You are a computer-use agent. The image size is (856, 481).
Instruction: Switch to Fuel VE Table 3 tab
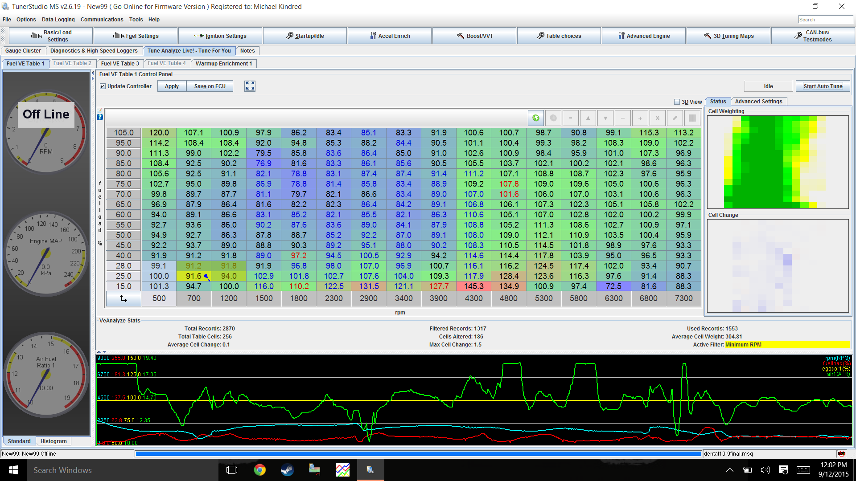(119, 64)
